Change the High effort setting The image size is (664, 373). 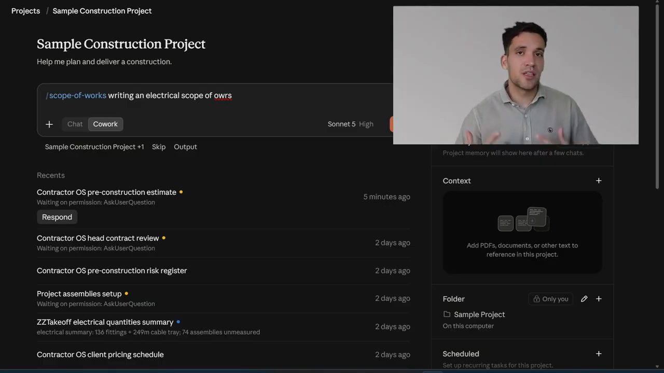pos(366,124)
